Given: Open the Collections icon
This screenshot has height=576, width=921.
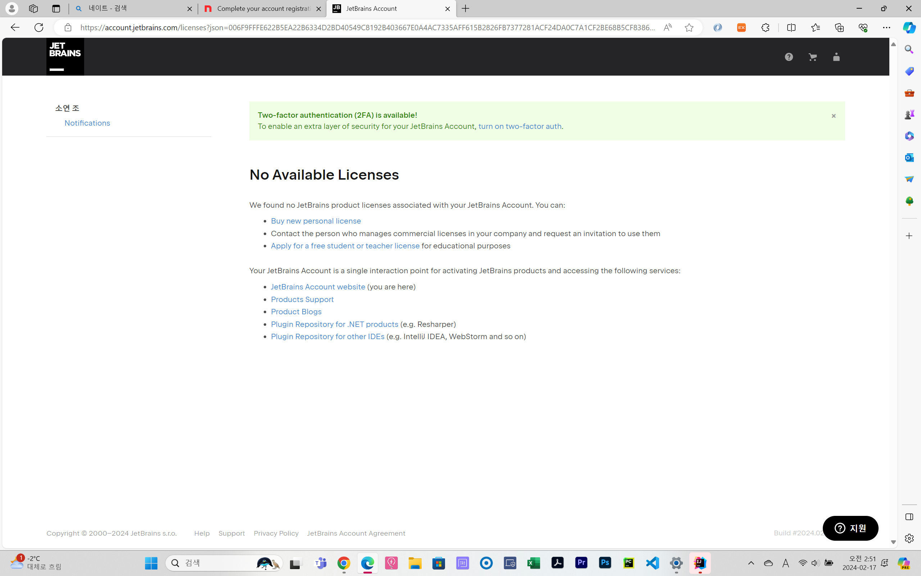Looking at the screenshot, I should 839,27.
